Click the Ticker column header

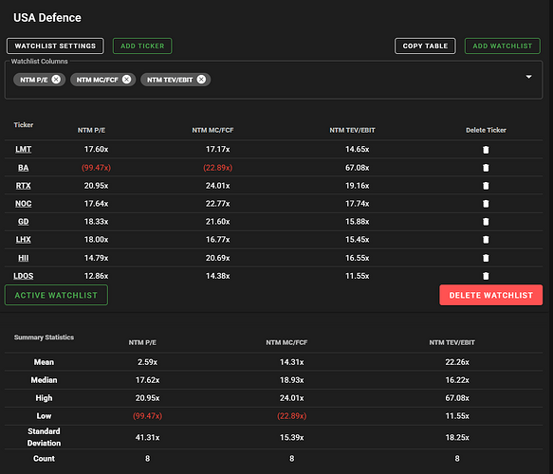24,125
